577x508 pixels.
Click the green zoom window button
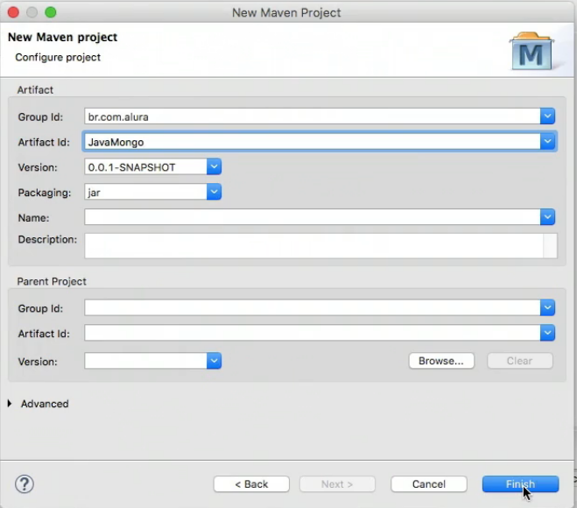[x=51, y=12]
